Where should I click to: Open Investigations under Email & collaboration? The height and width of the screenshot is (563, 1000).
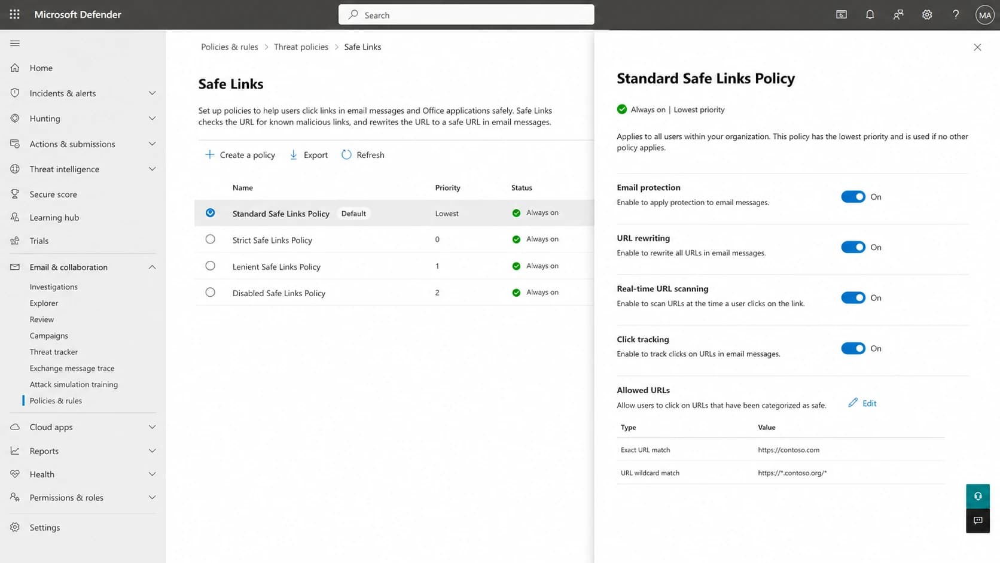coord(54,287)
